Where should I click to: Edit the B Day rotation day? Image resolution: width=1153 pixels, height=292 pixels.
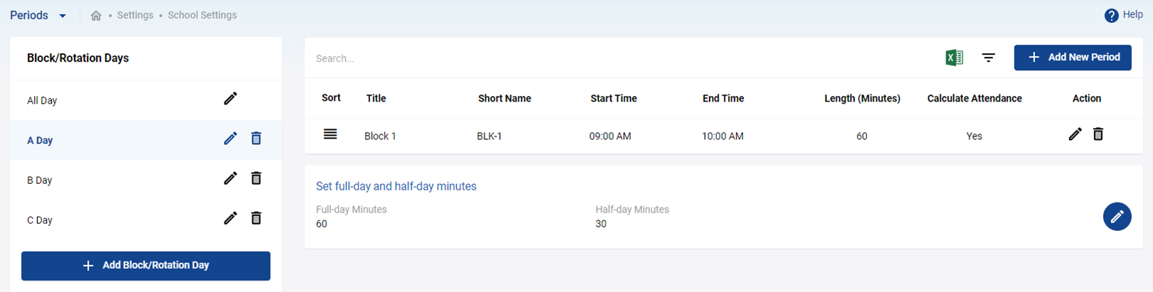pyautogui.click(x=230, y=178)
